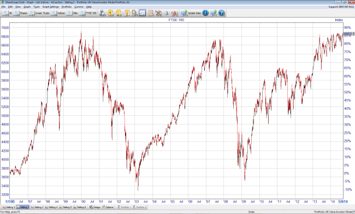Switch to the Setting 4 tab
The image size is (355, 214).
coord(51,207)
